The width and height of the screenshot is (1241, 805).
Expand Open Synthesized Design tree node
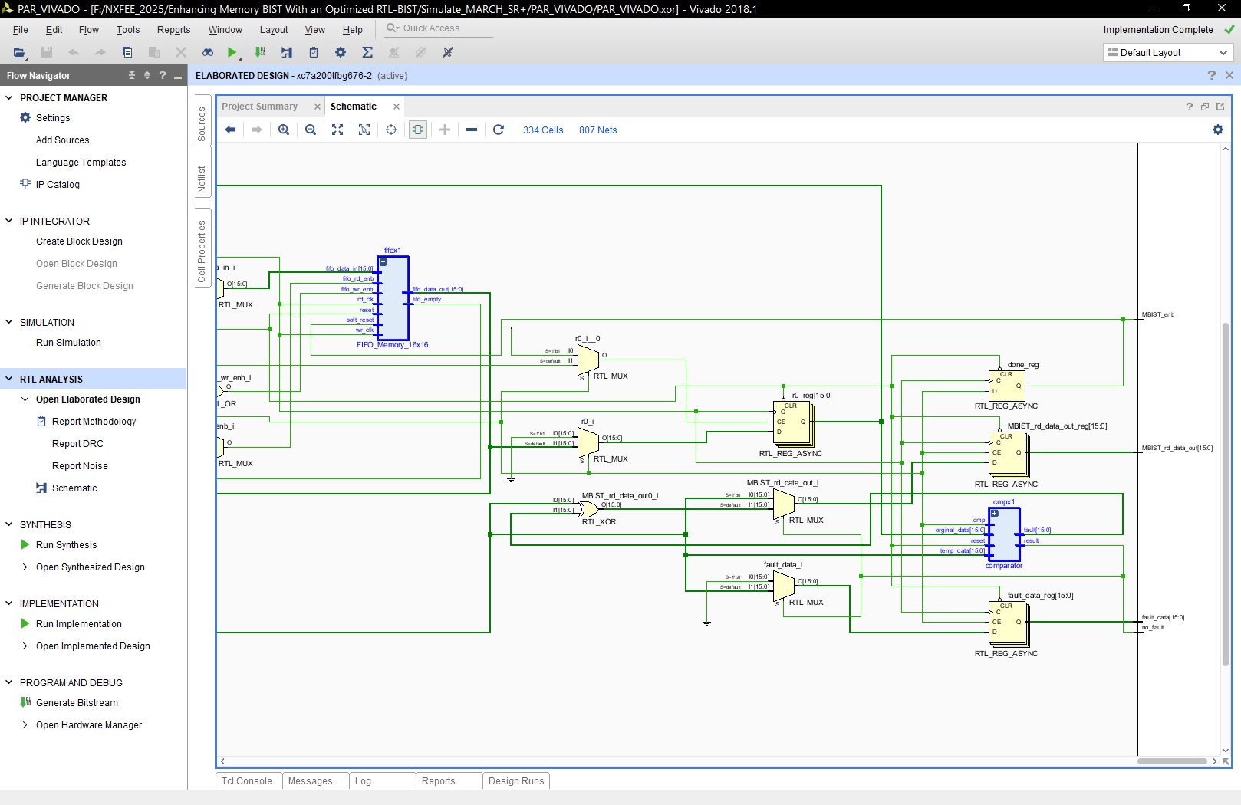[x=25, y=567]
